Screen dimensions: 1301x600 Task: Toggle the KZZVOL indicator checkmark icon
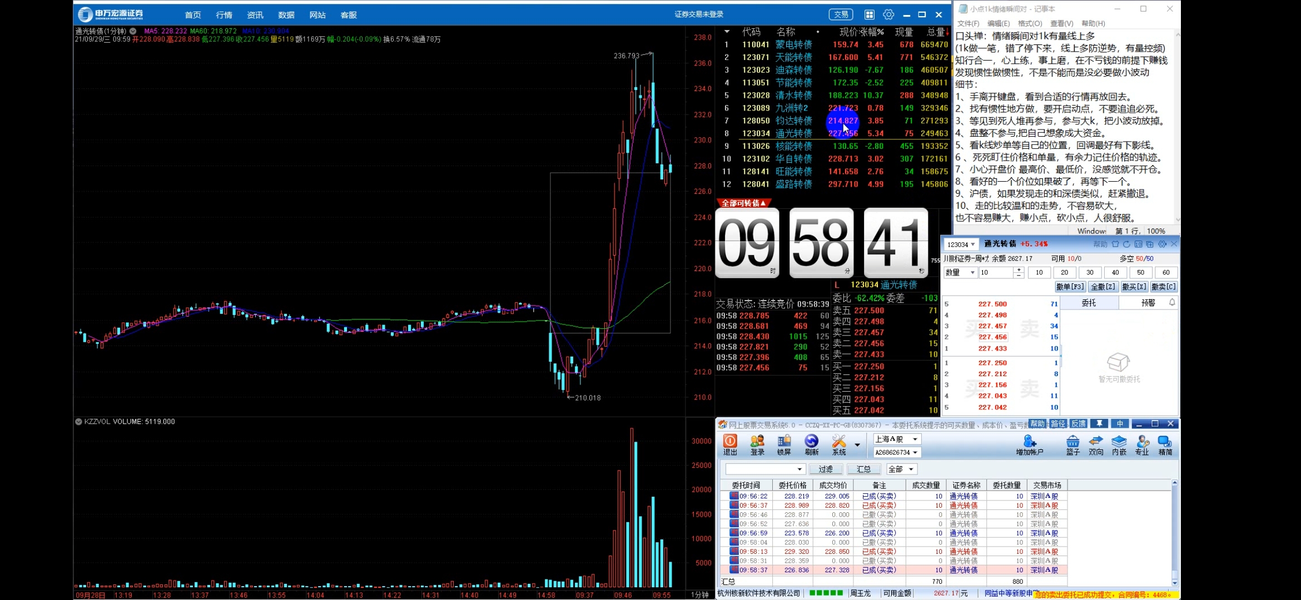click(x=78, y=422)
